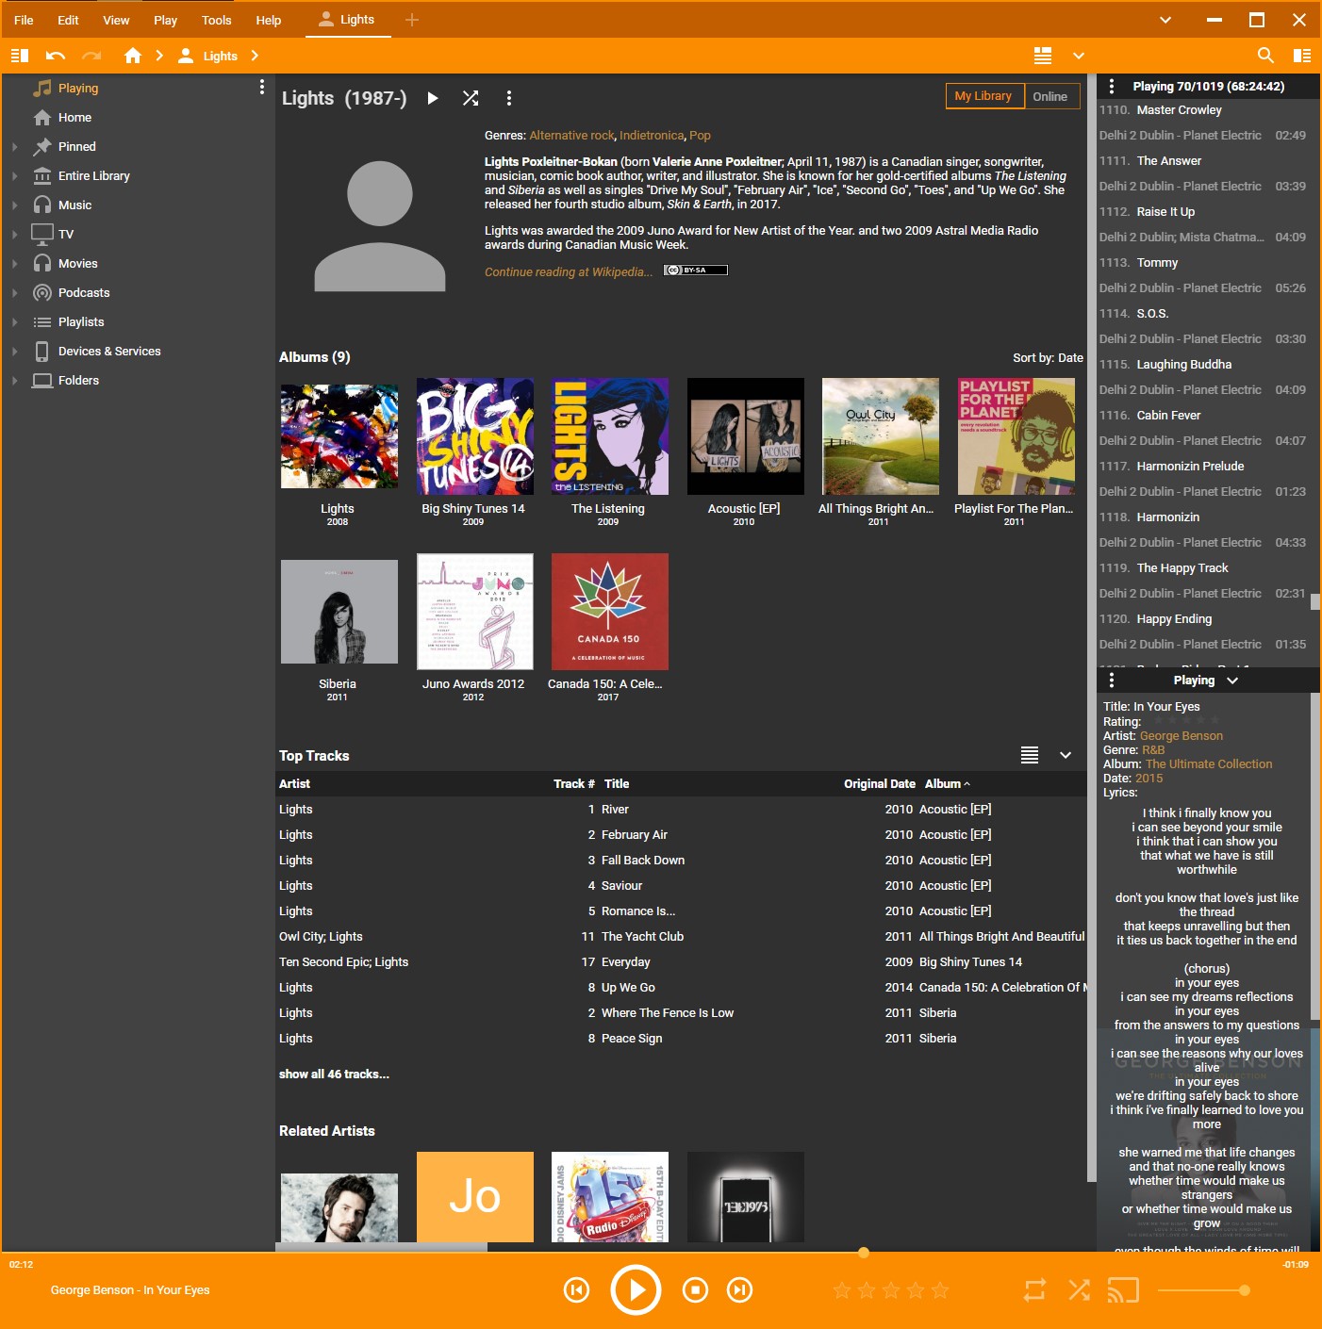Open The Ultimate Collection album link
The width and height of the screenshot is (1322, 1329).
pyautogui.click(x=1209, y=764)
